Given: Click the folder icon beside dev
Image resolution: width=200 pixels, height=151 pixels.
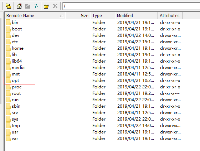Looking at the screenshot, I should pyautogui.click(x=8, y=35).
